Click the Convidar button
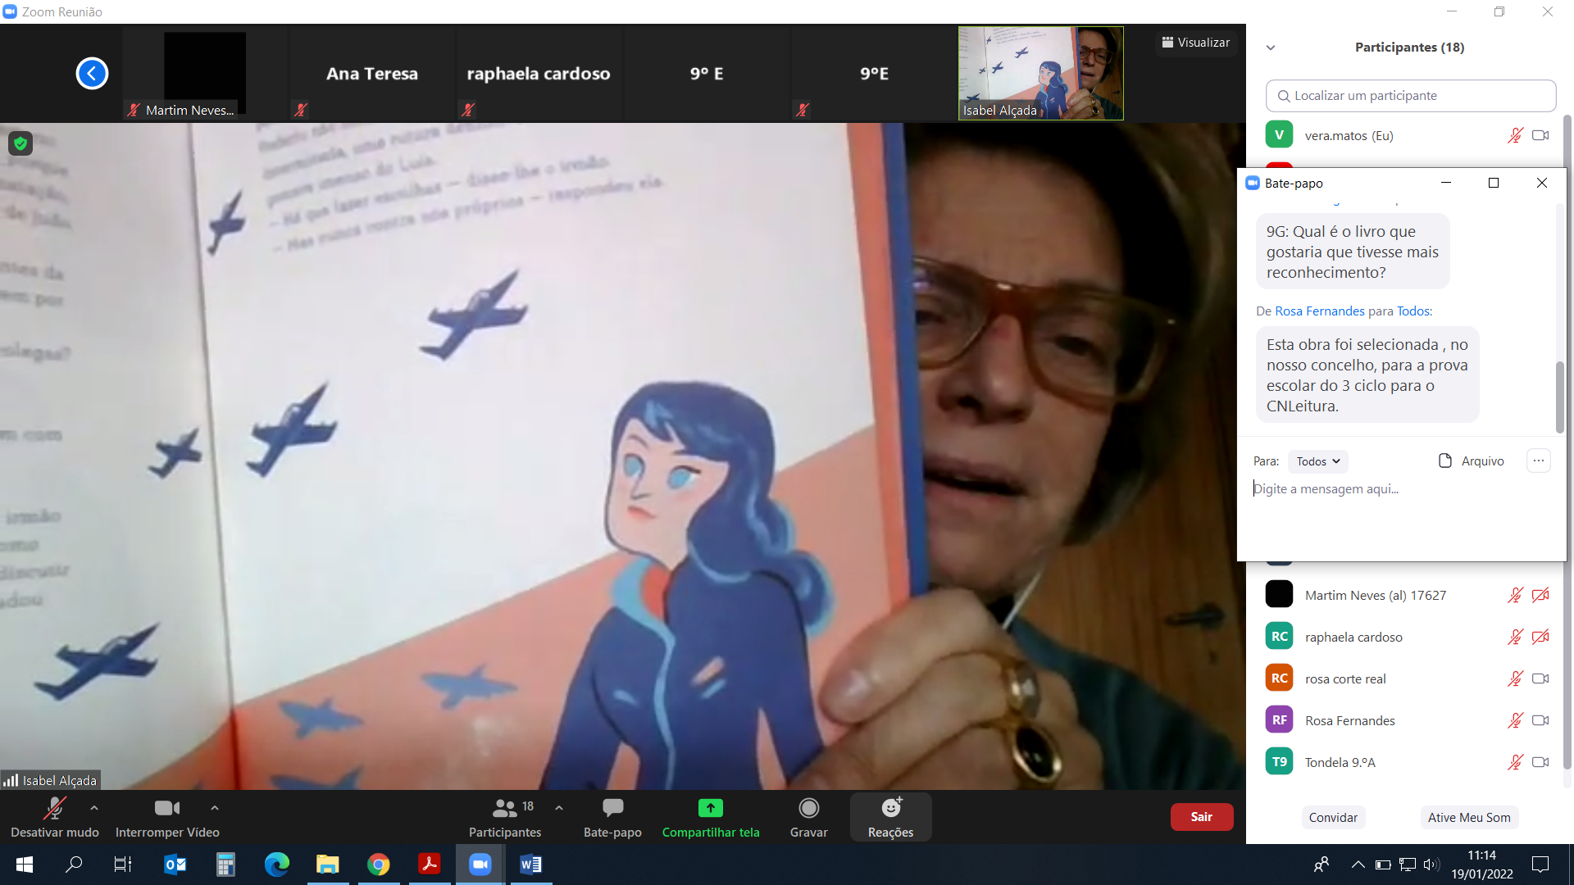This screenshot has height=885, width=1574. [x=1333, y=818]
